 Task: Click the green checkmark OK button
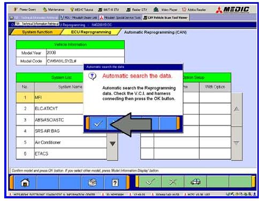[150, 182]
